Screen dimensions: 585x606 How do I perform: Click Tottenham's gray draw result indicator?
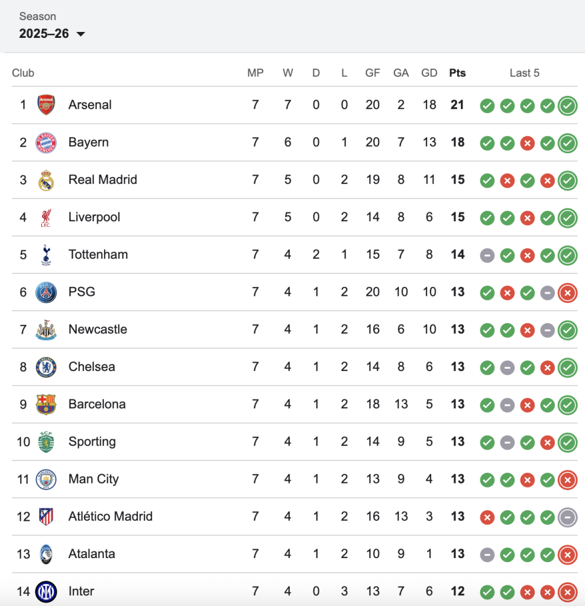point(487,255)
